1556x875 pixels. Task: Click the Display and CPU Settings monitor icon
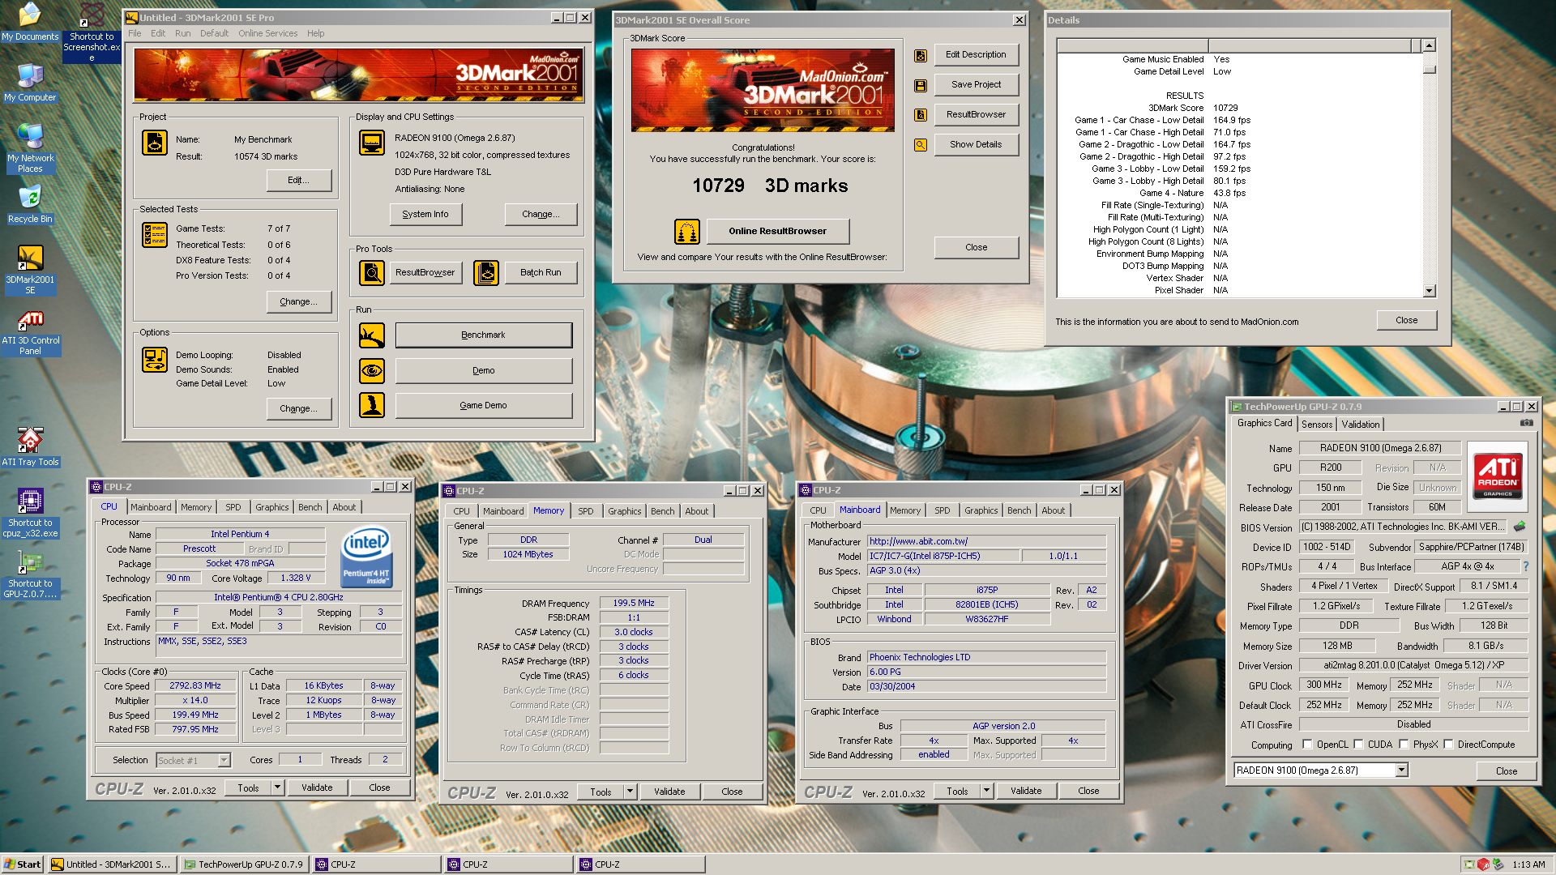click(372, 143)
